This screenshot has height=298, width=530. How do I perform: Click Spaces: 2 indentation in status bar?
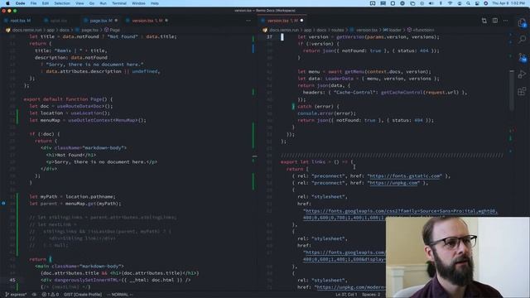pos(371,295)
